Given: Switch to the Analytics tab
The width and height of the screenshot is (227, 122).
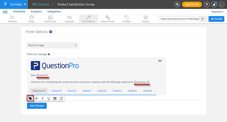Looking at the screenshot, I should point(36,12).
